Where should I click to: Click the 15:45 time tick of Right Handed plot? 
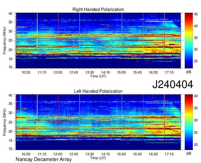pyautogui.click(x=137, y=72)
